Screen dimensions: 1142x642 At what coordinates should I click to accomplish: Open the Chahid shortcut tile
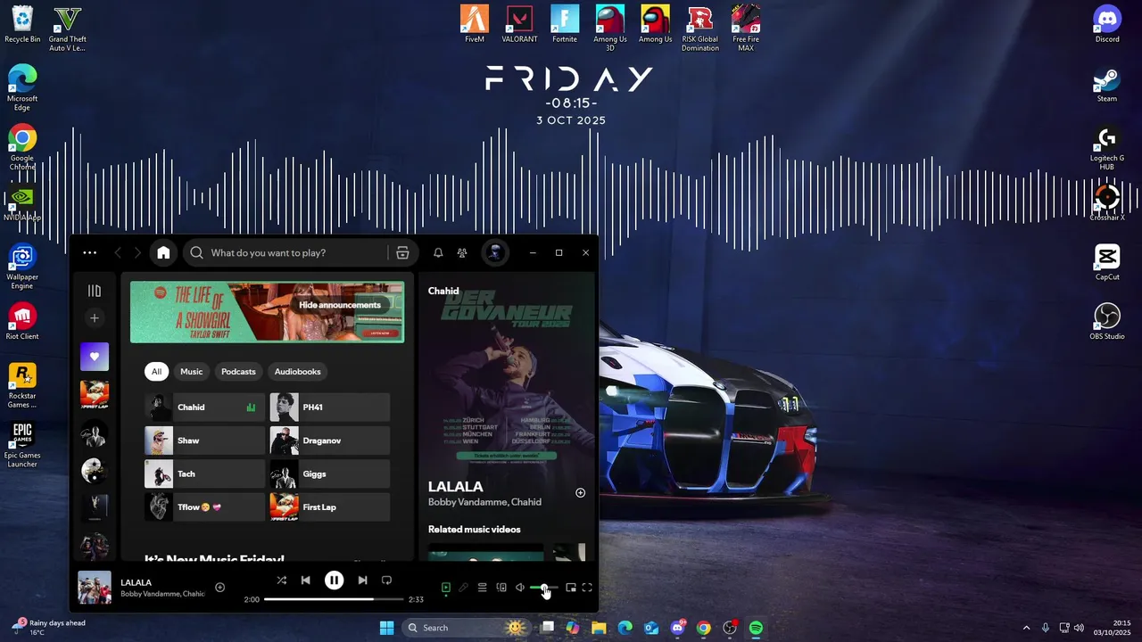pyautogui.click(x=204, y=407)
